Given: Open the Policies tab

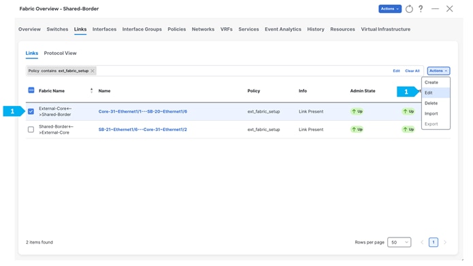Looking at the screenshot, I should [x=177, y=29].
